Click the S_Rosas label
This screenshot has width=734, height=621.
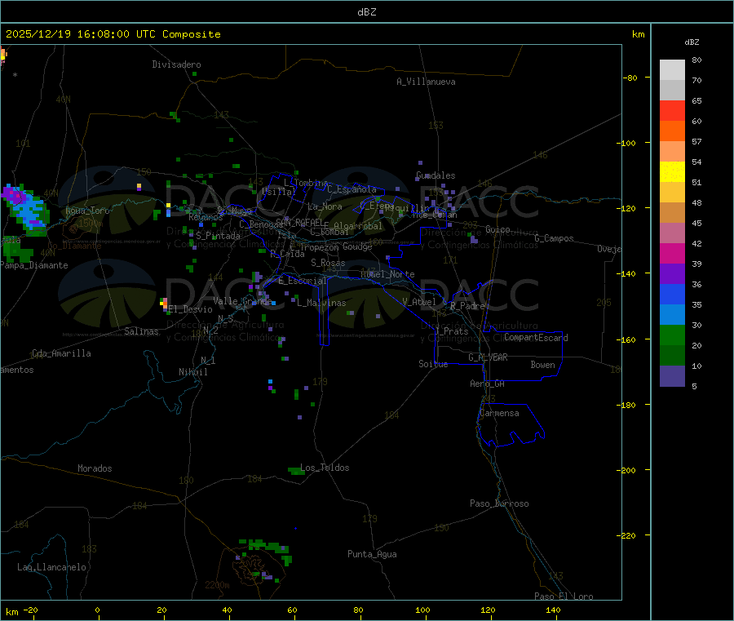point(328,264)
